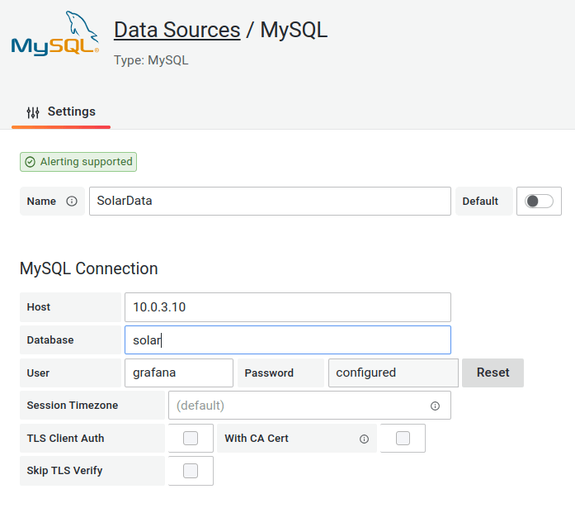Click the 'Host' field label
Screen dimensions: 575x508
click(x=39, y=306)
